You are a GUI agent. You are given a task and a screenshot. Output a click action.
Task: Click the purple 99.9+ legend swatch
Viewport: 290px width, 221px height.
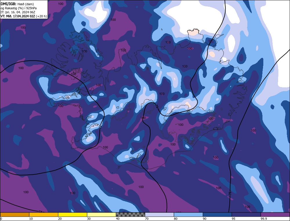tap(275, 215)
